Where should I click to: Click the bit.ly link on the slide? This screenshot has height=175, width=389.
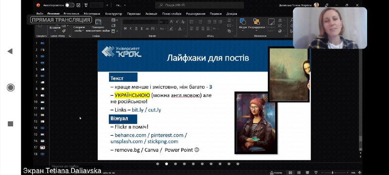tap(138, 110)
